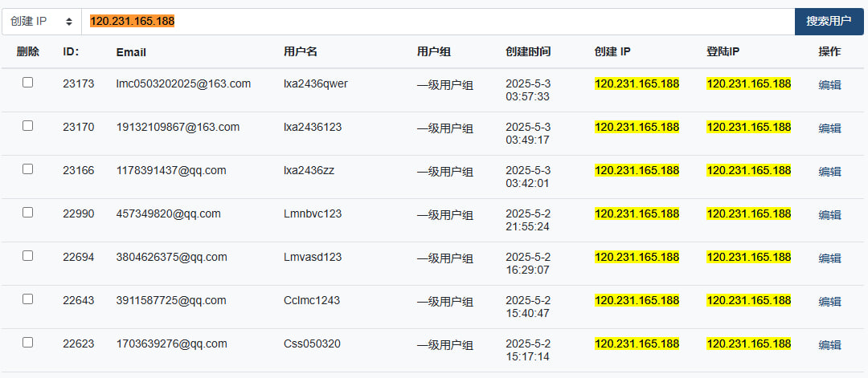Click username Lmvasd123
Image resolution: width=868 pixels, height=378 pixels.
[313, 257]
